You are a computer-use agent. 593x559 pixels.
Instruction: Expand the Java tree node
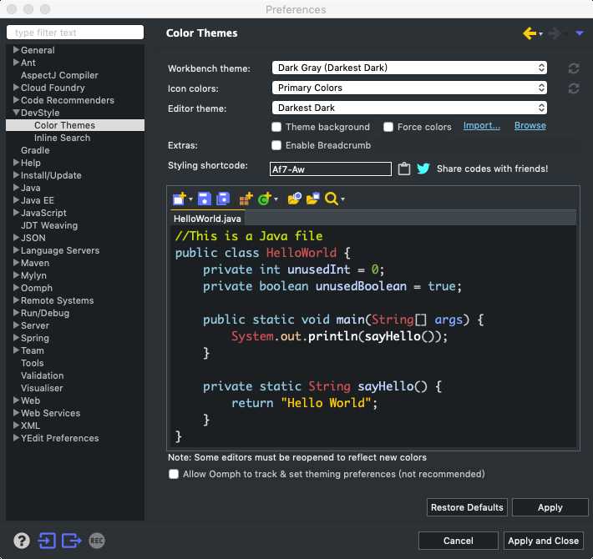pos(16,188)
